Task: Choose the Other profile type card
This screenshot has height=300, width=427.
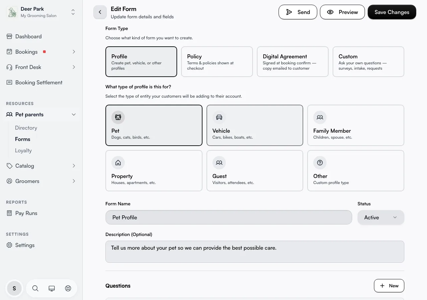Action: coord(356,171)
